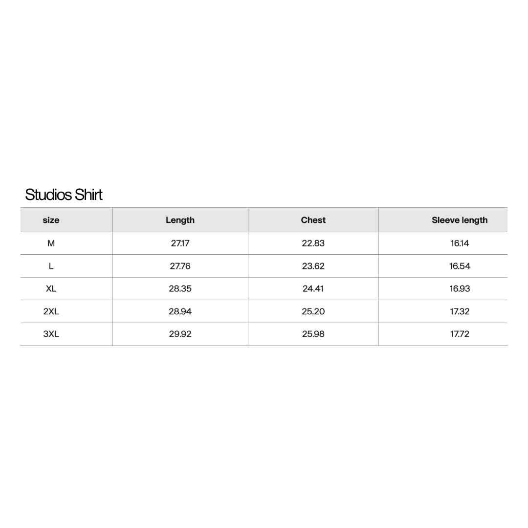Click the XL size row label

click(x=51, y=288)
